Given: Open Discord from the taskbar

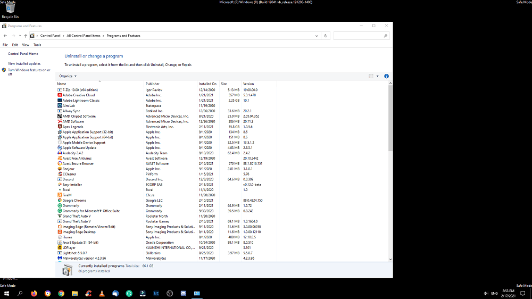Looking at the screenshot, I should tap(183, 293).
